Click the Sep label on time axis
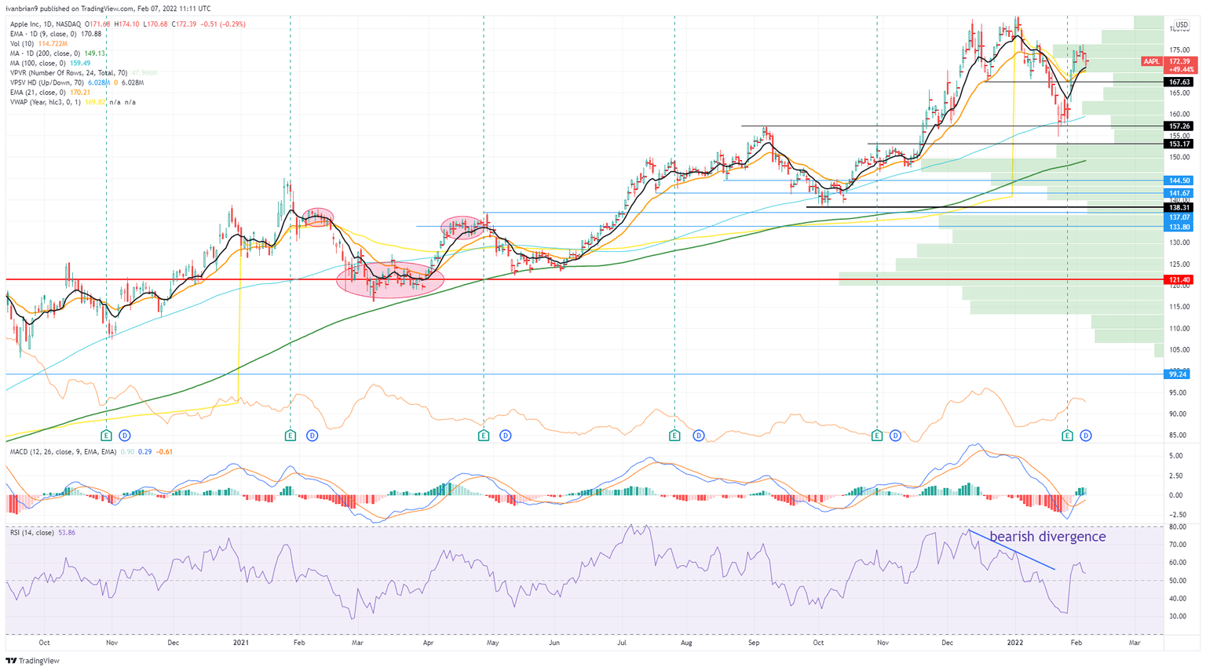Viewport: 1206px width, 671px height. pyautogui.click(x=755, y=643)
